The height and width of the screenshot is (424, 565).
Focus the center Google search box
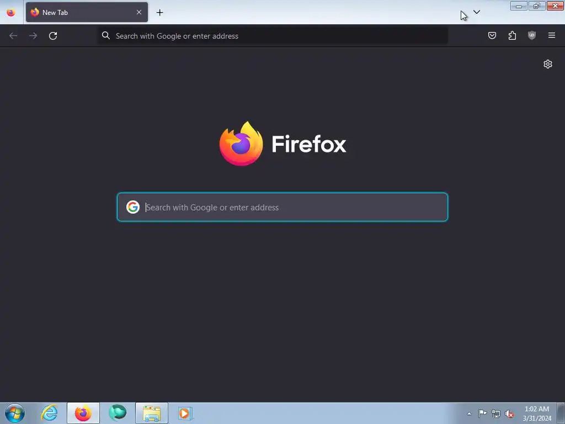point(282,207)
